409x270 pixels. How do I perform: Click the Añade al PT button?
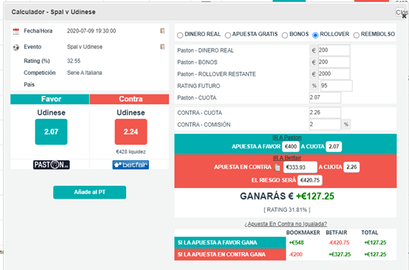tap(89, 192)
